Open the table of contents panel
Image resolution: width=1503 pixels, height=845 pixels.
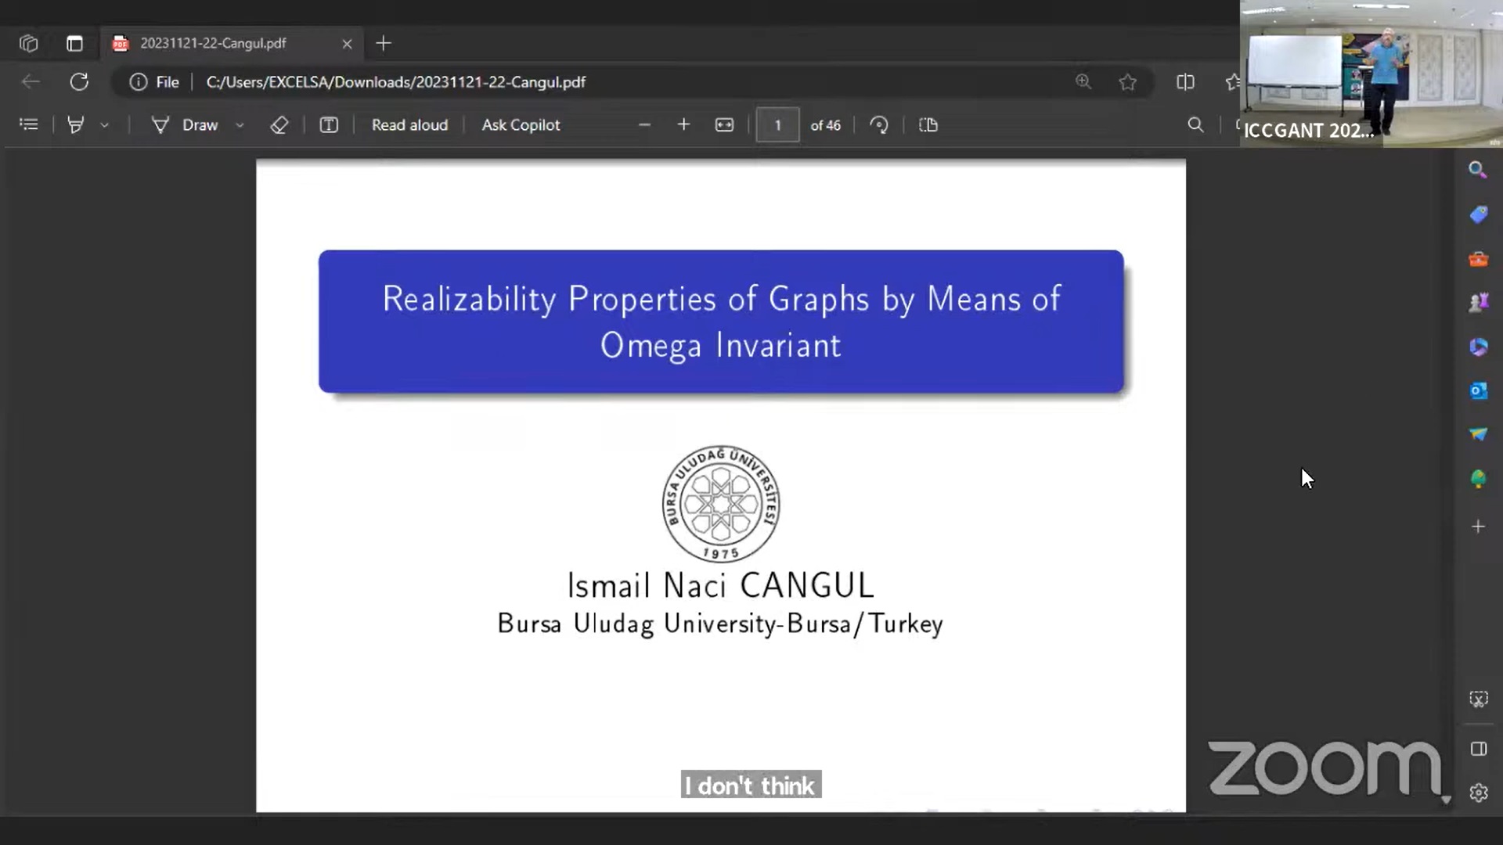(29, 124)
